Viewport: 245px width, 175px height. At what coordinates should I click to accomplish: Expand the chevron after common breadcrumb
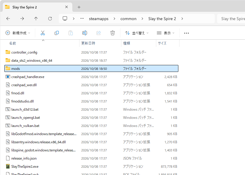[x=142, y=19]
